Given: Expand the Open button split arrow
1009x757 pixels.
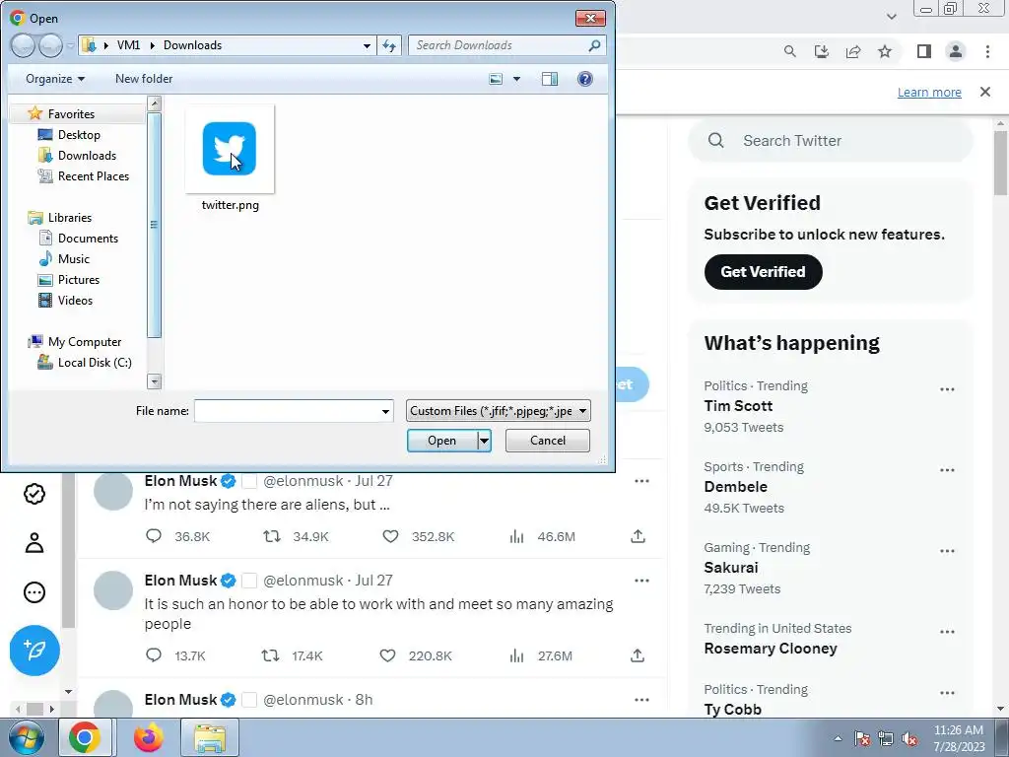Looking at the screenshot, I should (484, 441).
